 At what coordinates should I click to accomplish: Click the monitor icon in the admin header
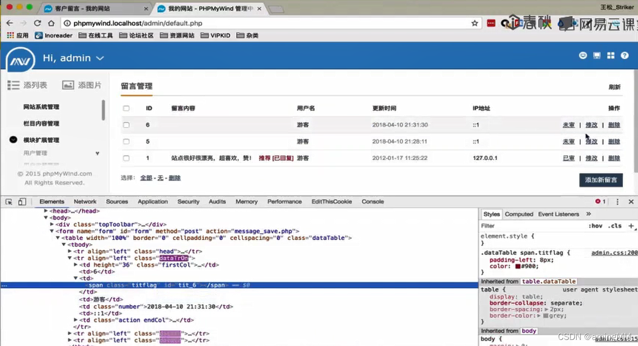(597, 55)
